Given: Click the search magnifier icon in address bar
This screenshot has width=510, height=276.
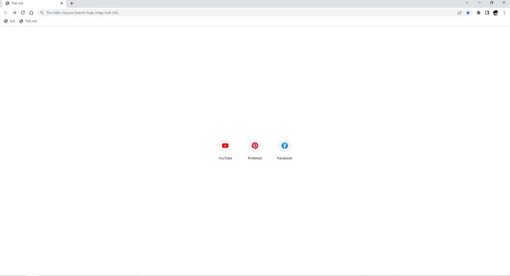Looking at the screenshot, I should (x=42, y=12).
